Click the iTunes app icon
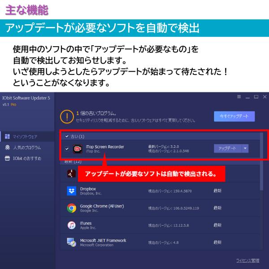The image size is (269, 269). click(x=71, y=225)
